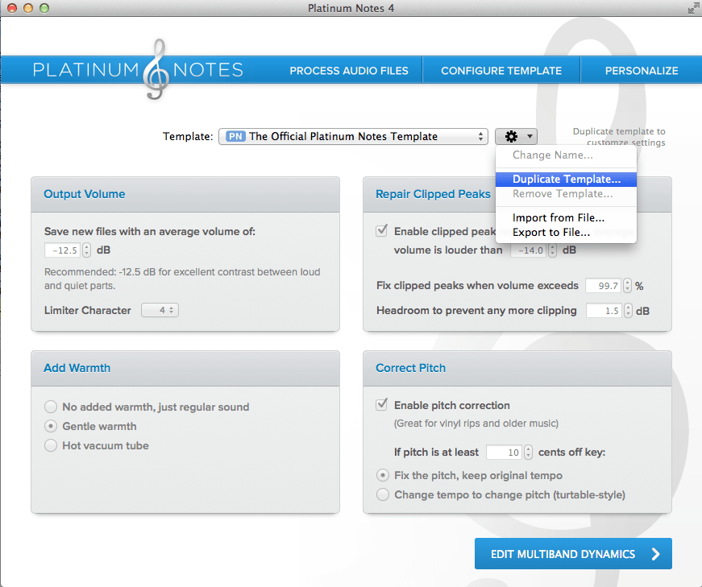Toggle Enable pitch correction checkbox
This screenshot has height=587, width=702.
point(382,405)
